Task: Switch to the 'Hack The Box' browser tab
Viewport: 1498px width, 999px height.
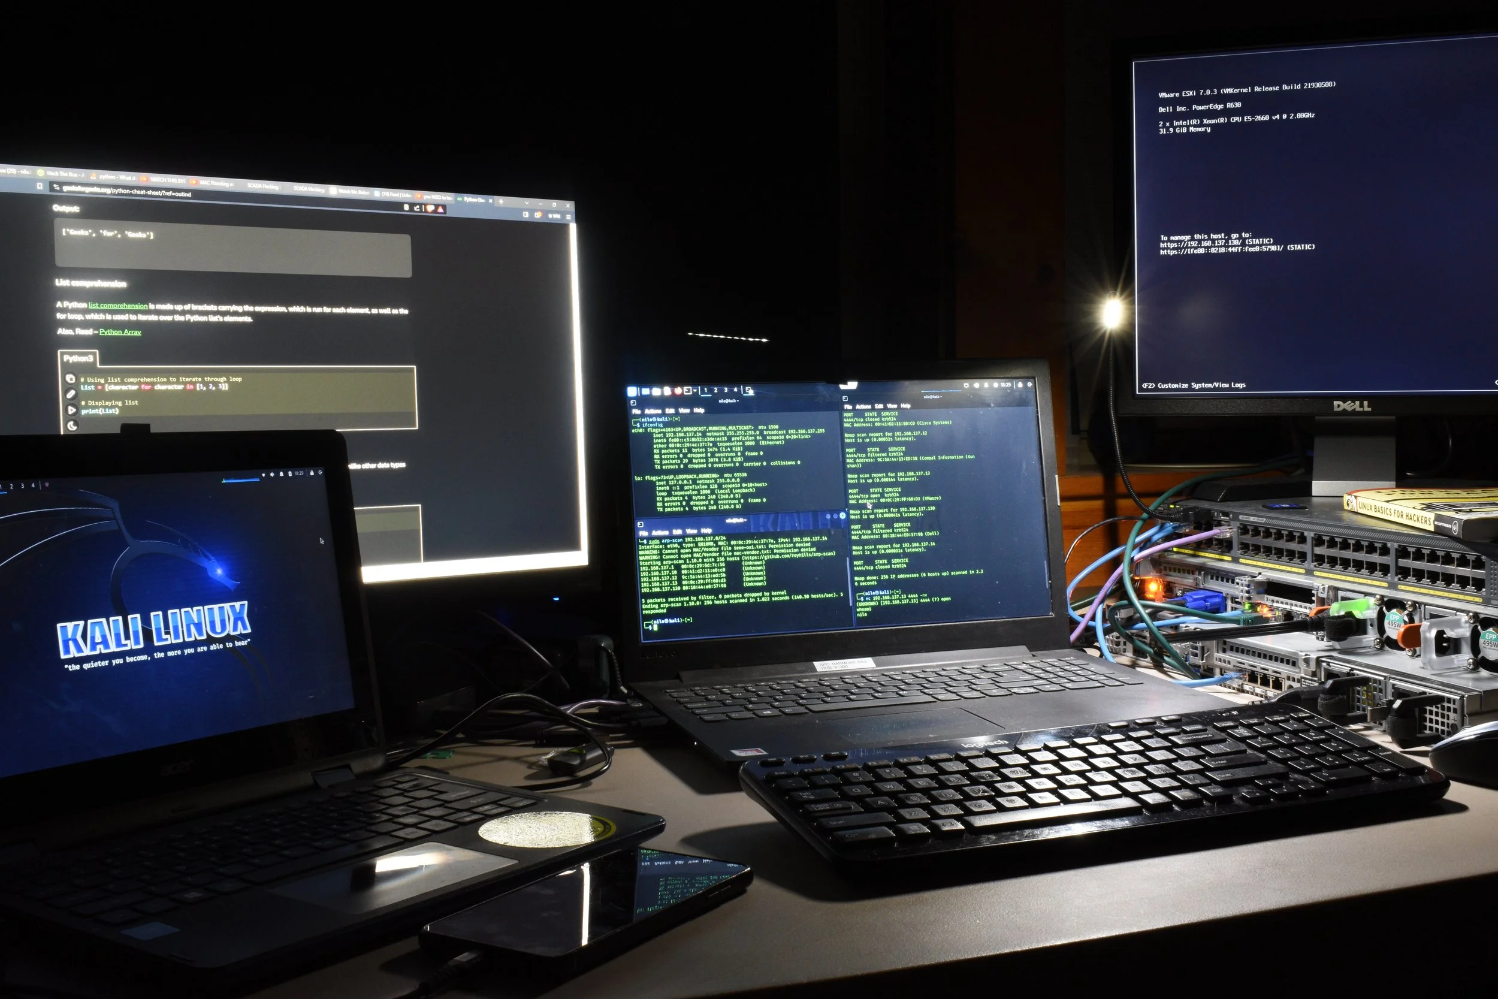Action: coord(61,173)
